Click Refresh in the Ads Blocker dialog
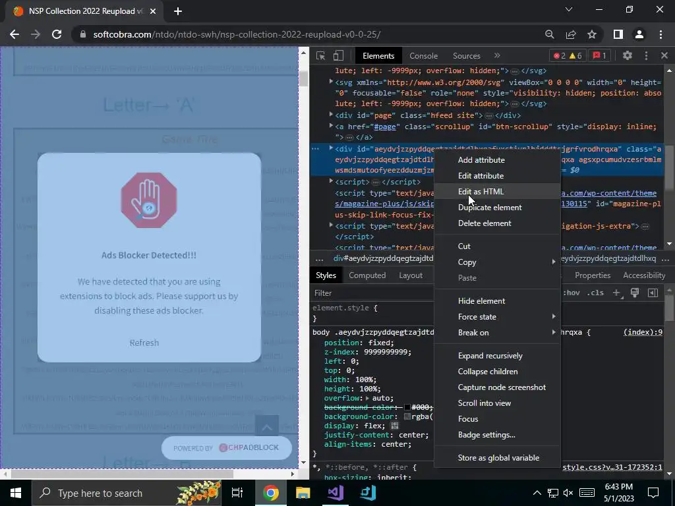 point(144,343)
